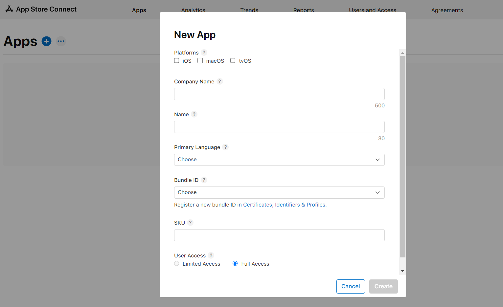The width and height of the screenshot is (503, 307).
Task: Enable the iOS platform checkbox
Action: click(177, 60)
